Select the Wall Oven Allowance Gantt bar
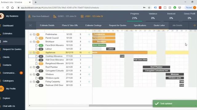This screenshot has height=110, width=197. 140,60
